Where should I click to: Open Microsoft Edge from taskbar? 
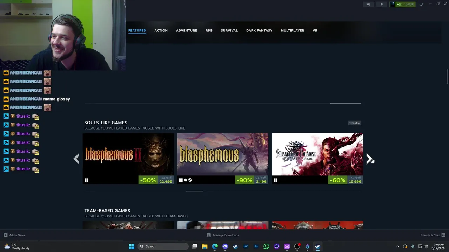(x=215, y=246)
